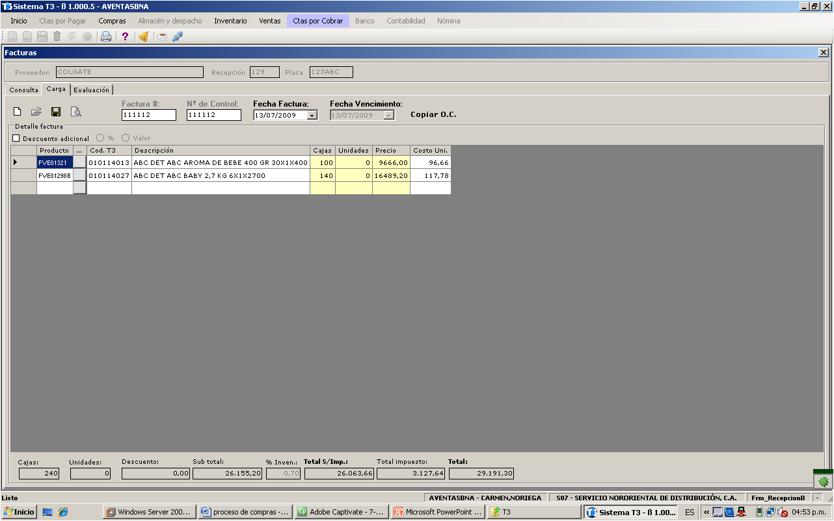The image size is (834, 521).
Task: Click the printer icon in main toolbar
Action: tap(105, 36)
